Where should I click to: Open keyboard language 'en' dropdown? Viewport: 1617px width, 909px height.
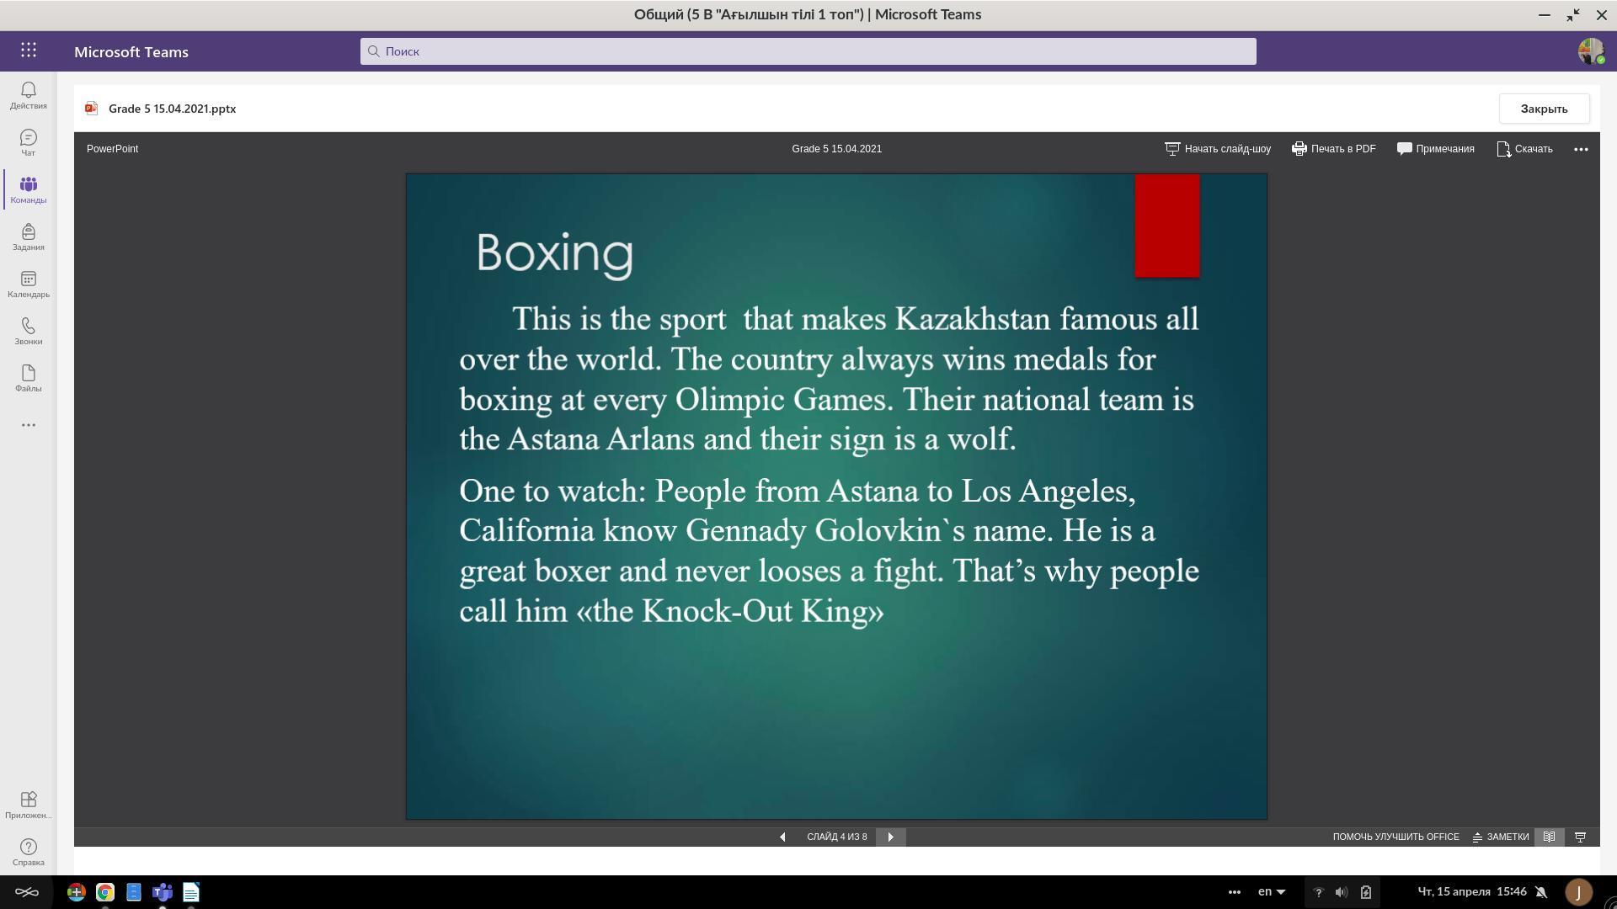[x=1272, y=891]
